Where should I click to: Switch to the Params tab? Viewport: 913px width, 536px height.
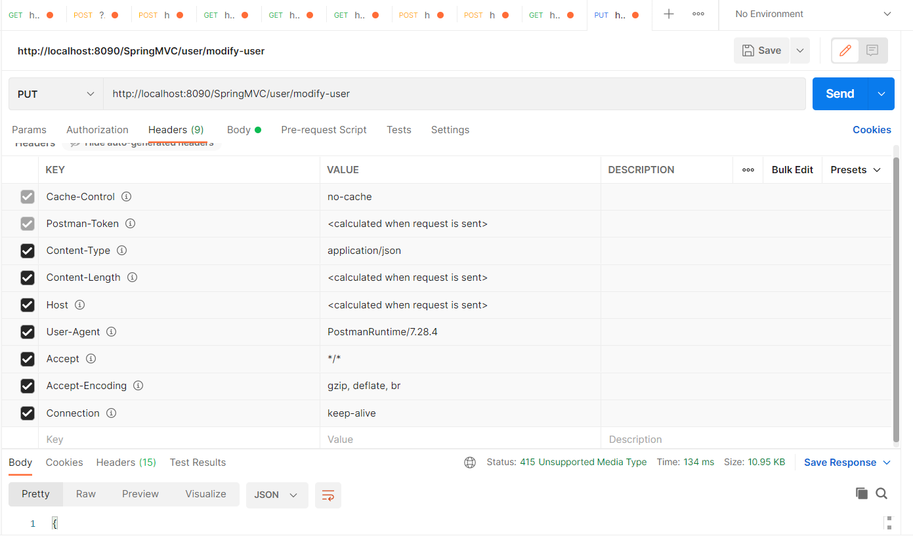[29, 130]
